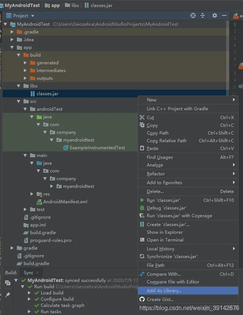Viewport: 243px width, 315px height.
Task: Select Copy Path menu entry
Action: pos(188,133)
